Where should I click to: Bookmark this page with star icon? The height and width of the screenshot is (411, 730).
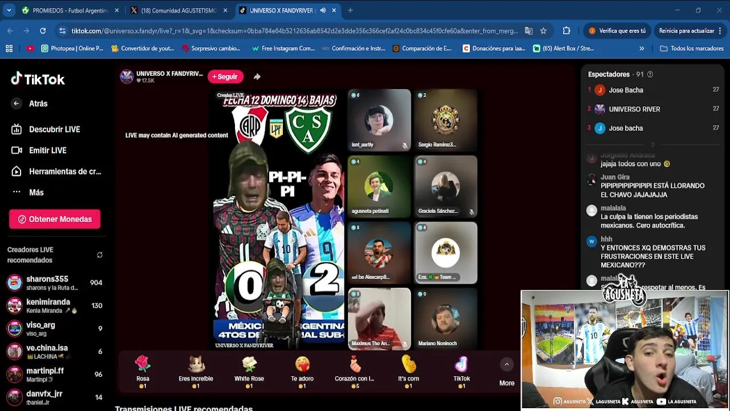pyautogui.click(x=544, y=31)
